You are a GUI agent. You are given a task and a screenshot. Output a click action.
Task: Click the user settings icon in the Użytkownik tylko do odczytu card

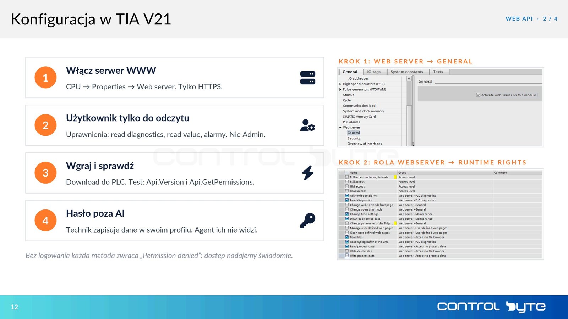307,125
